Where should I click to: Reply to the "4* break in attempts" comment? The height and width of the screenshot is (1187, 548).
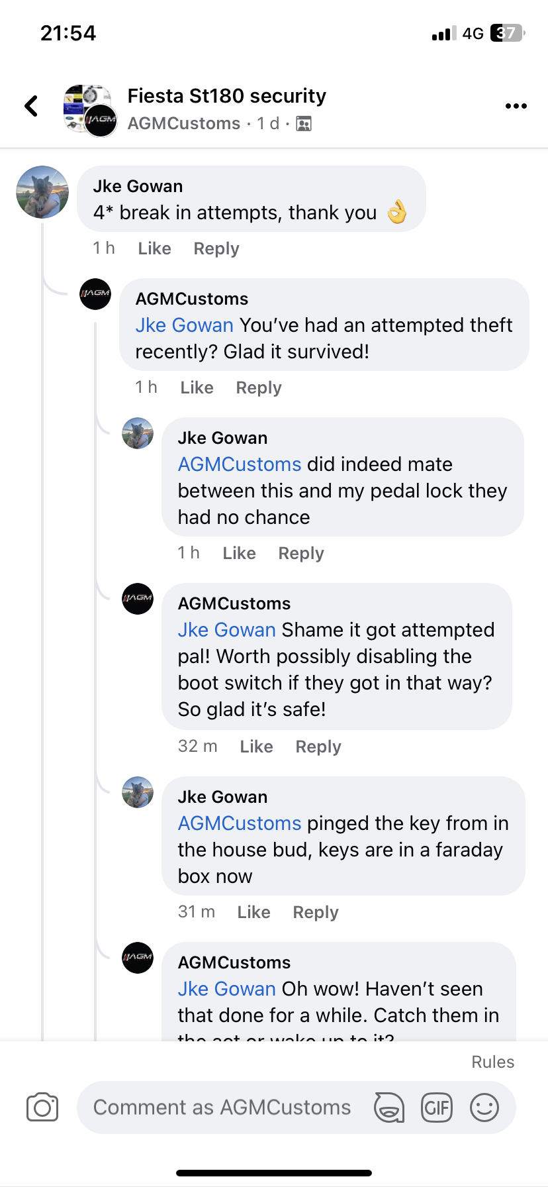(x=216, y=248)
